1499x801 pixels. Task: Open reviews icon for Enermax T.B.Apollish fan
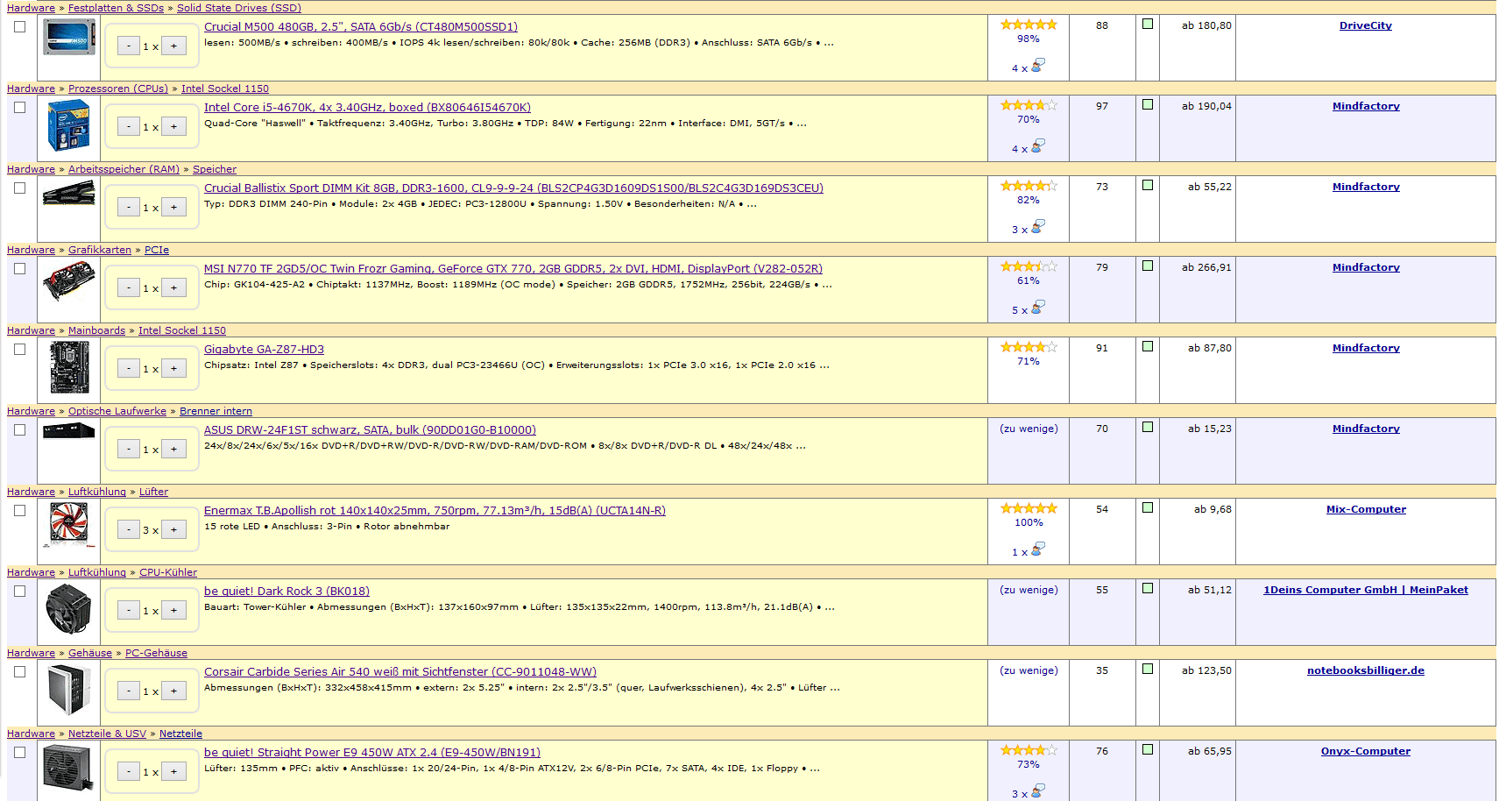(1038, 549)
